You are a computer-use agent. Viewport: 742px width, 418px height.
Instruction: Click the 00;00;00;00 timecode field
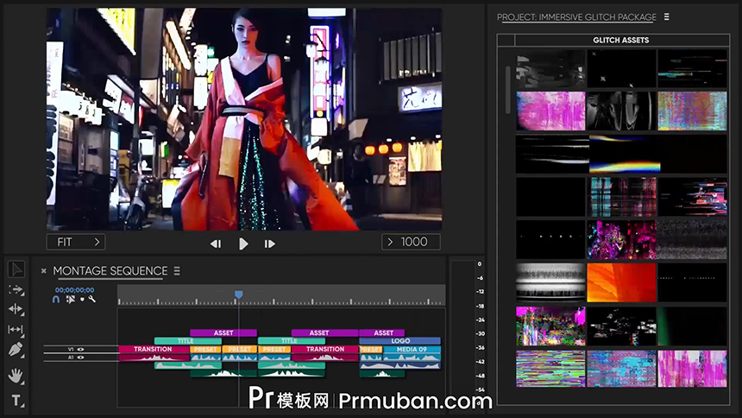(74, 290)
